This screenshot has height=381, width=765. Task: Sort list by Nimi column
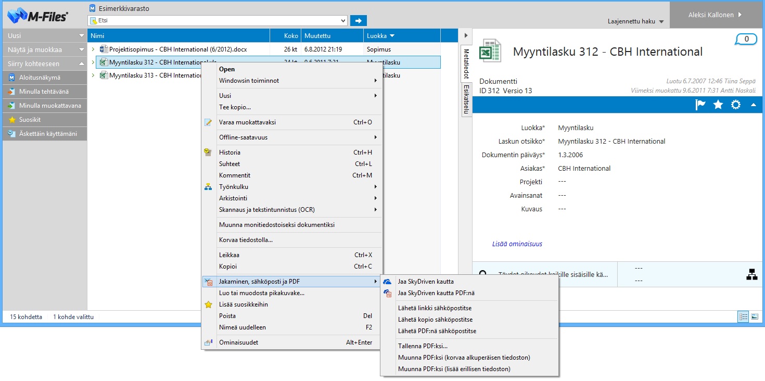pos(178,36)
